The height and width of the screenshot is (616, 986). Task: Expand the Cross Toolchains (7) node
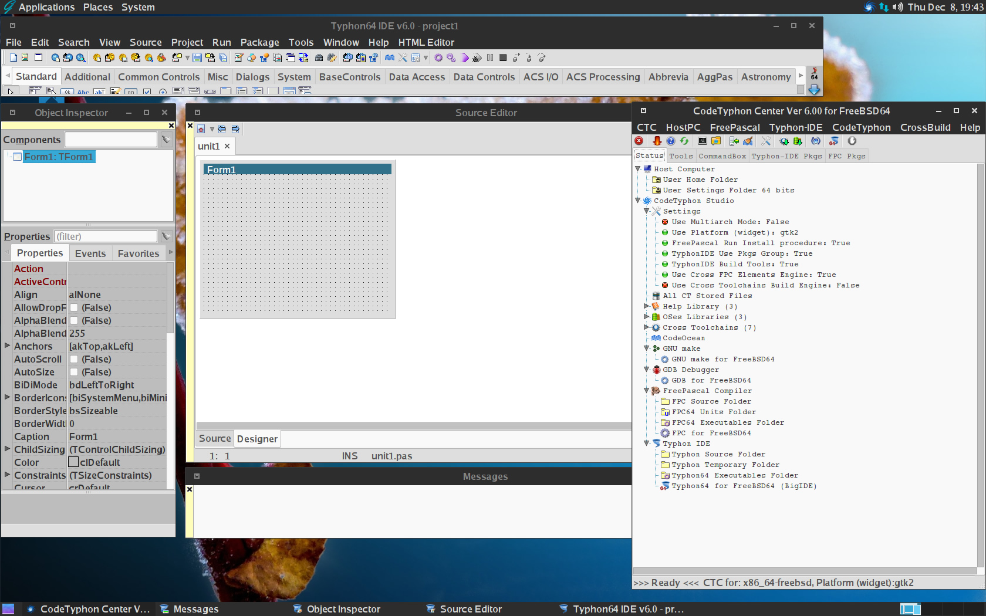pos(647,327)
